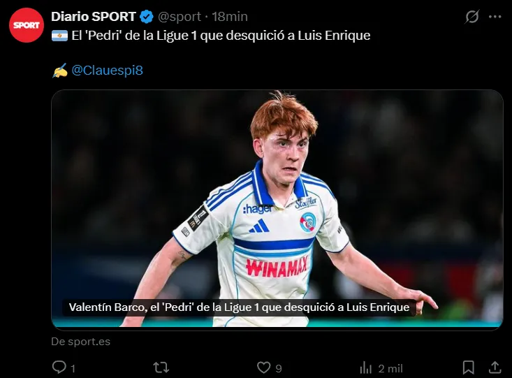Like the post with the heart
This screenshot has height=378, width=512.
click(263, 368)
